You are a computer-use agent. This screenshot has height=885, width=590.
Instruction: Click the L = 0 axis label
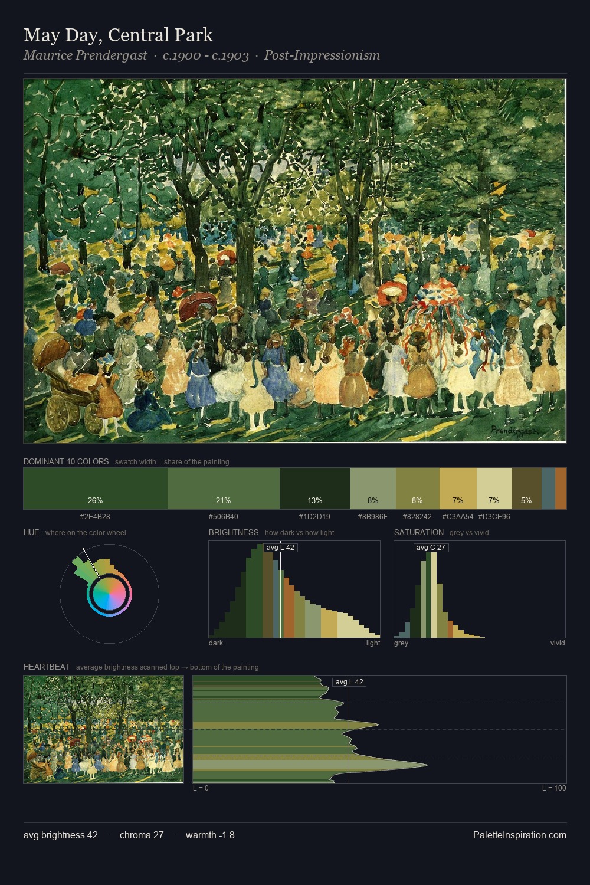[201, 788]
